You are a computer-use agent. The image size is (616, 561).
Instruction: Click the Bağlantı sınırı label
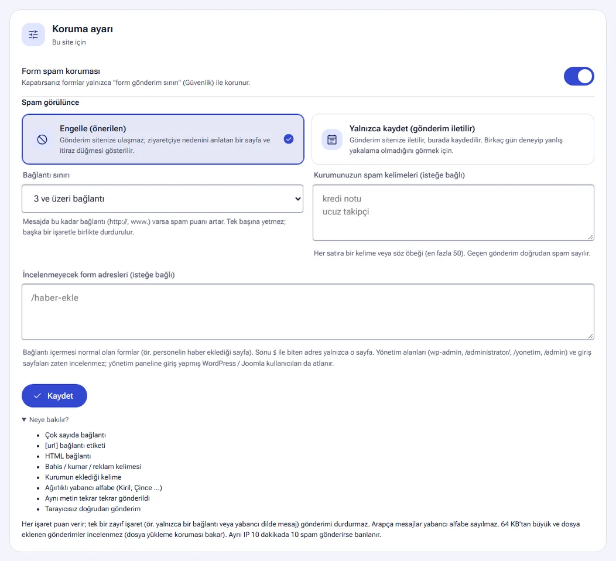(x=46, y=175)
